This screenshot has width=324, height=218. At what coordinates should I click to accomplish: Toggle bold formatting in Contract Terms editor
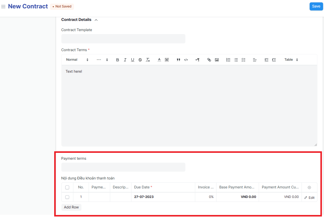point(117,60)
